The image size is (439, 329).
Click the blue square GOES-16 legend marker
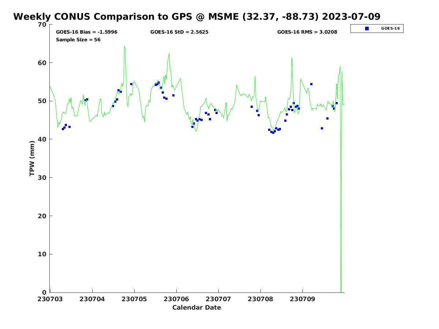pos(367,29)
